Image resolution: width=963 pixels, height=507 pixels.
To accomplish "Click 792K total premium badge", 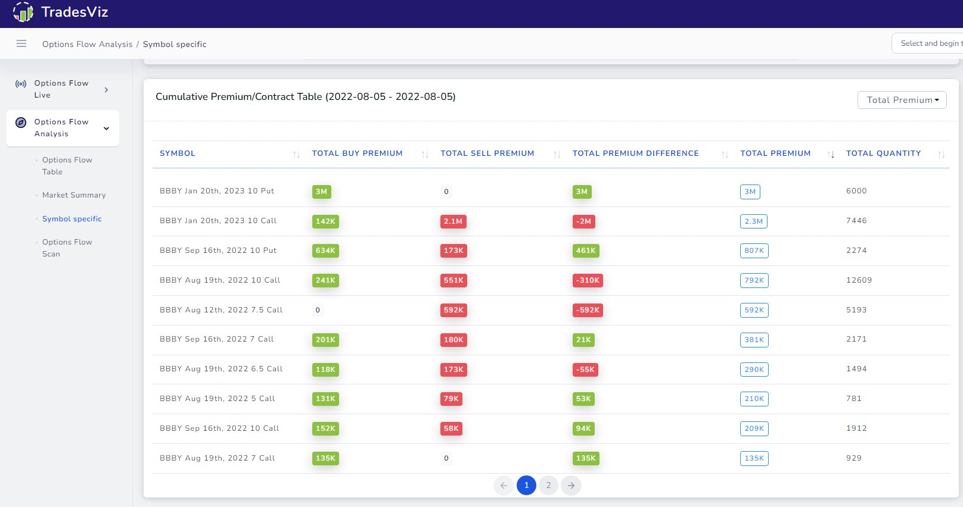I will pos(754,280).
